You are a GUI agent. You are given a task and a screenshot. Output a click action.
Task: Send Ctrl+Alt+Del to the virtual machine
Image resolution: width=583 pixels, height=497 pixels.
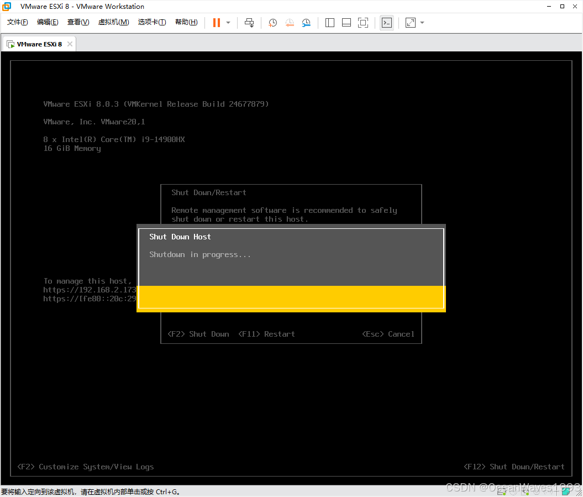pos(249,23)
